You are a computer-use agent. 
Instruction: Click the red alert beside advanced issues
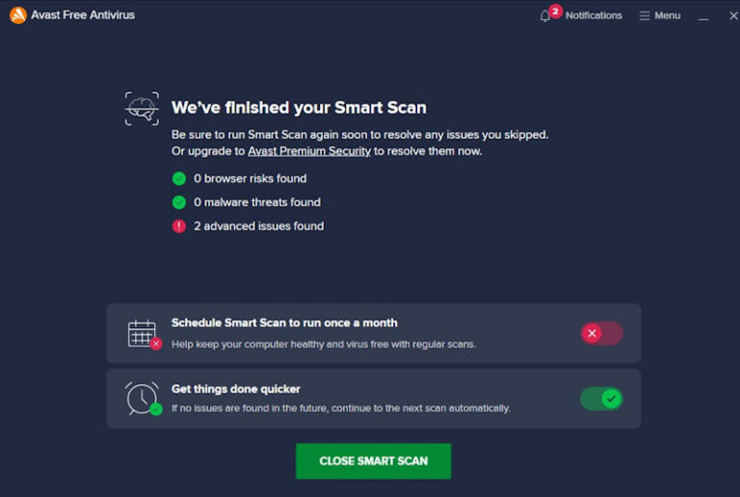(x=178, y=226)
